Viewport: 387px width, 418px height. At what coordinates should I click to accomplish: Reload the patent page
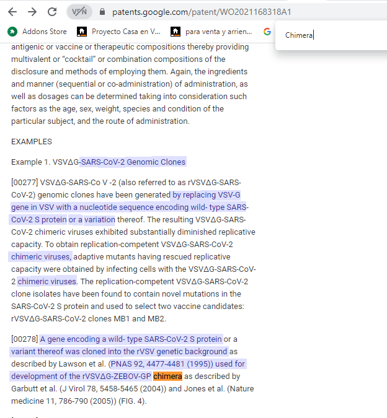pos(52,12)
